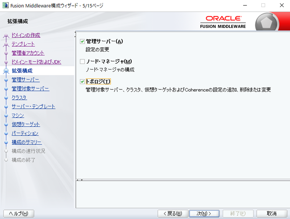Select 管理サーバー in the step list
The height and width of the screenshot is (219, 290).
click(x=25, y=80)
